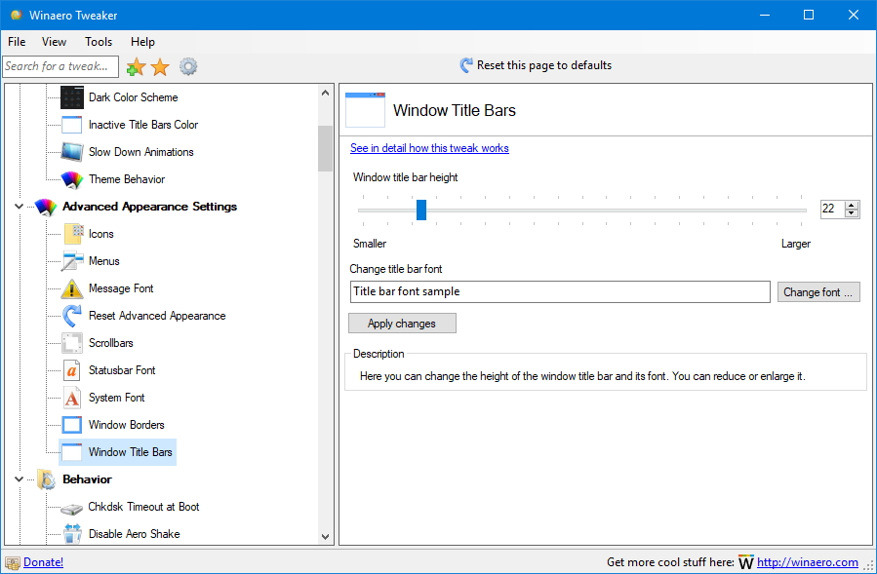Decrease title bar height with down spinner
This screenshot has height=574, width=877.
pos(852,213)
